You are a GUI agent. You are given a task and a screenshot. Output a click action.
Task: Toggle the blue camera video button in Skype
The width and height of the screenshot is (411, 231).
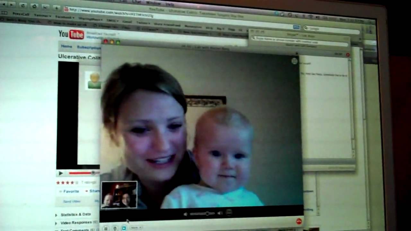click(124, 228)
